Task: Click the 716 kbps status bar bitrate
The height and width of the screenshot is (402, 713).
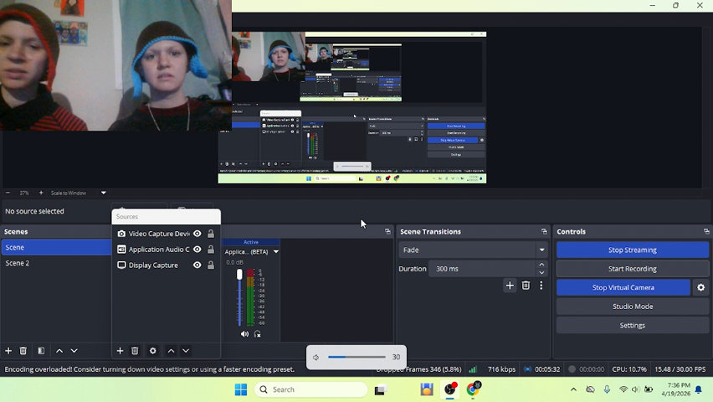Action: (501, 369)
